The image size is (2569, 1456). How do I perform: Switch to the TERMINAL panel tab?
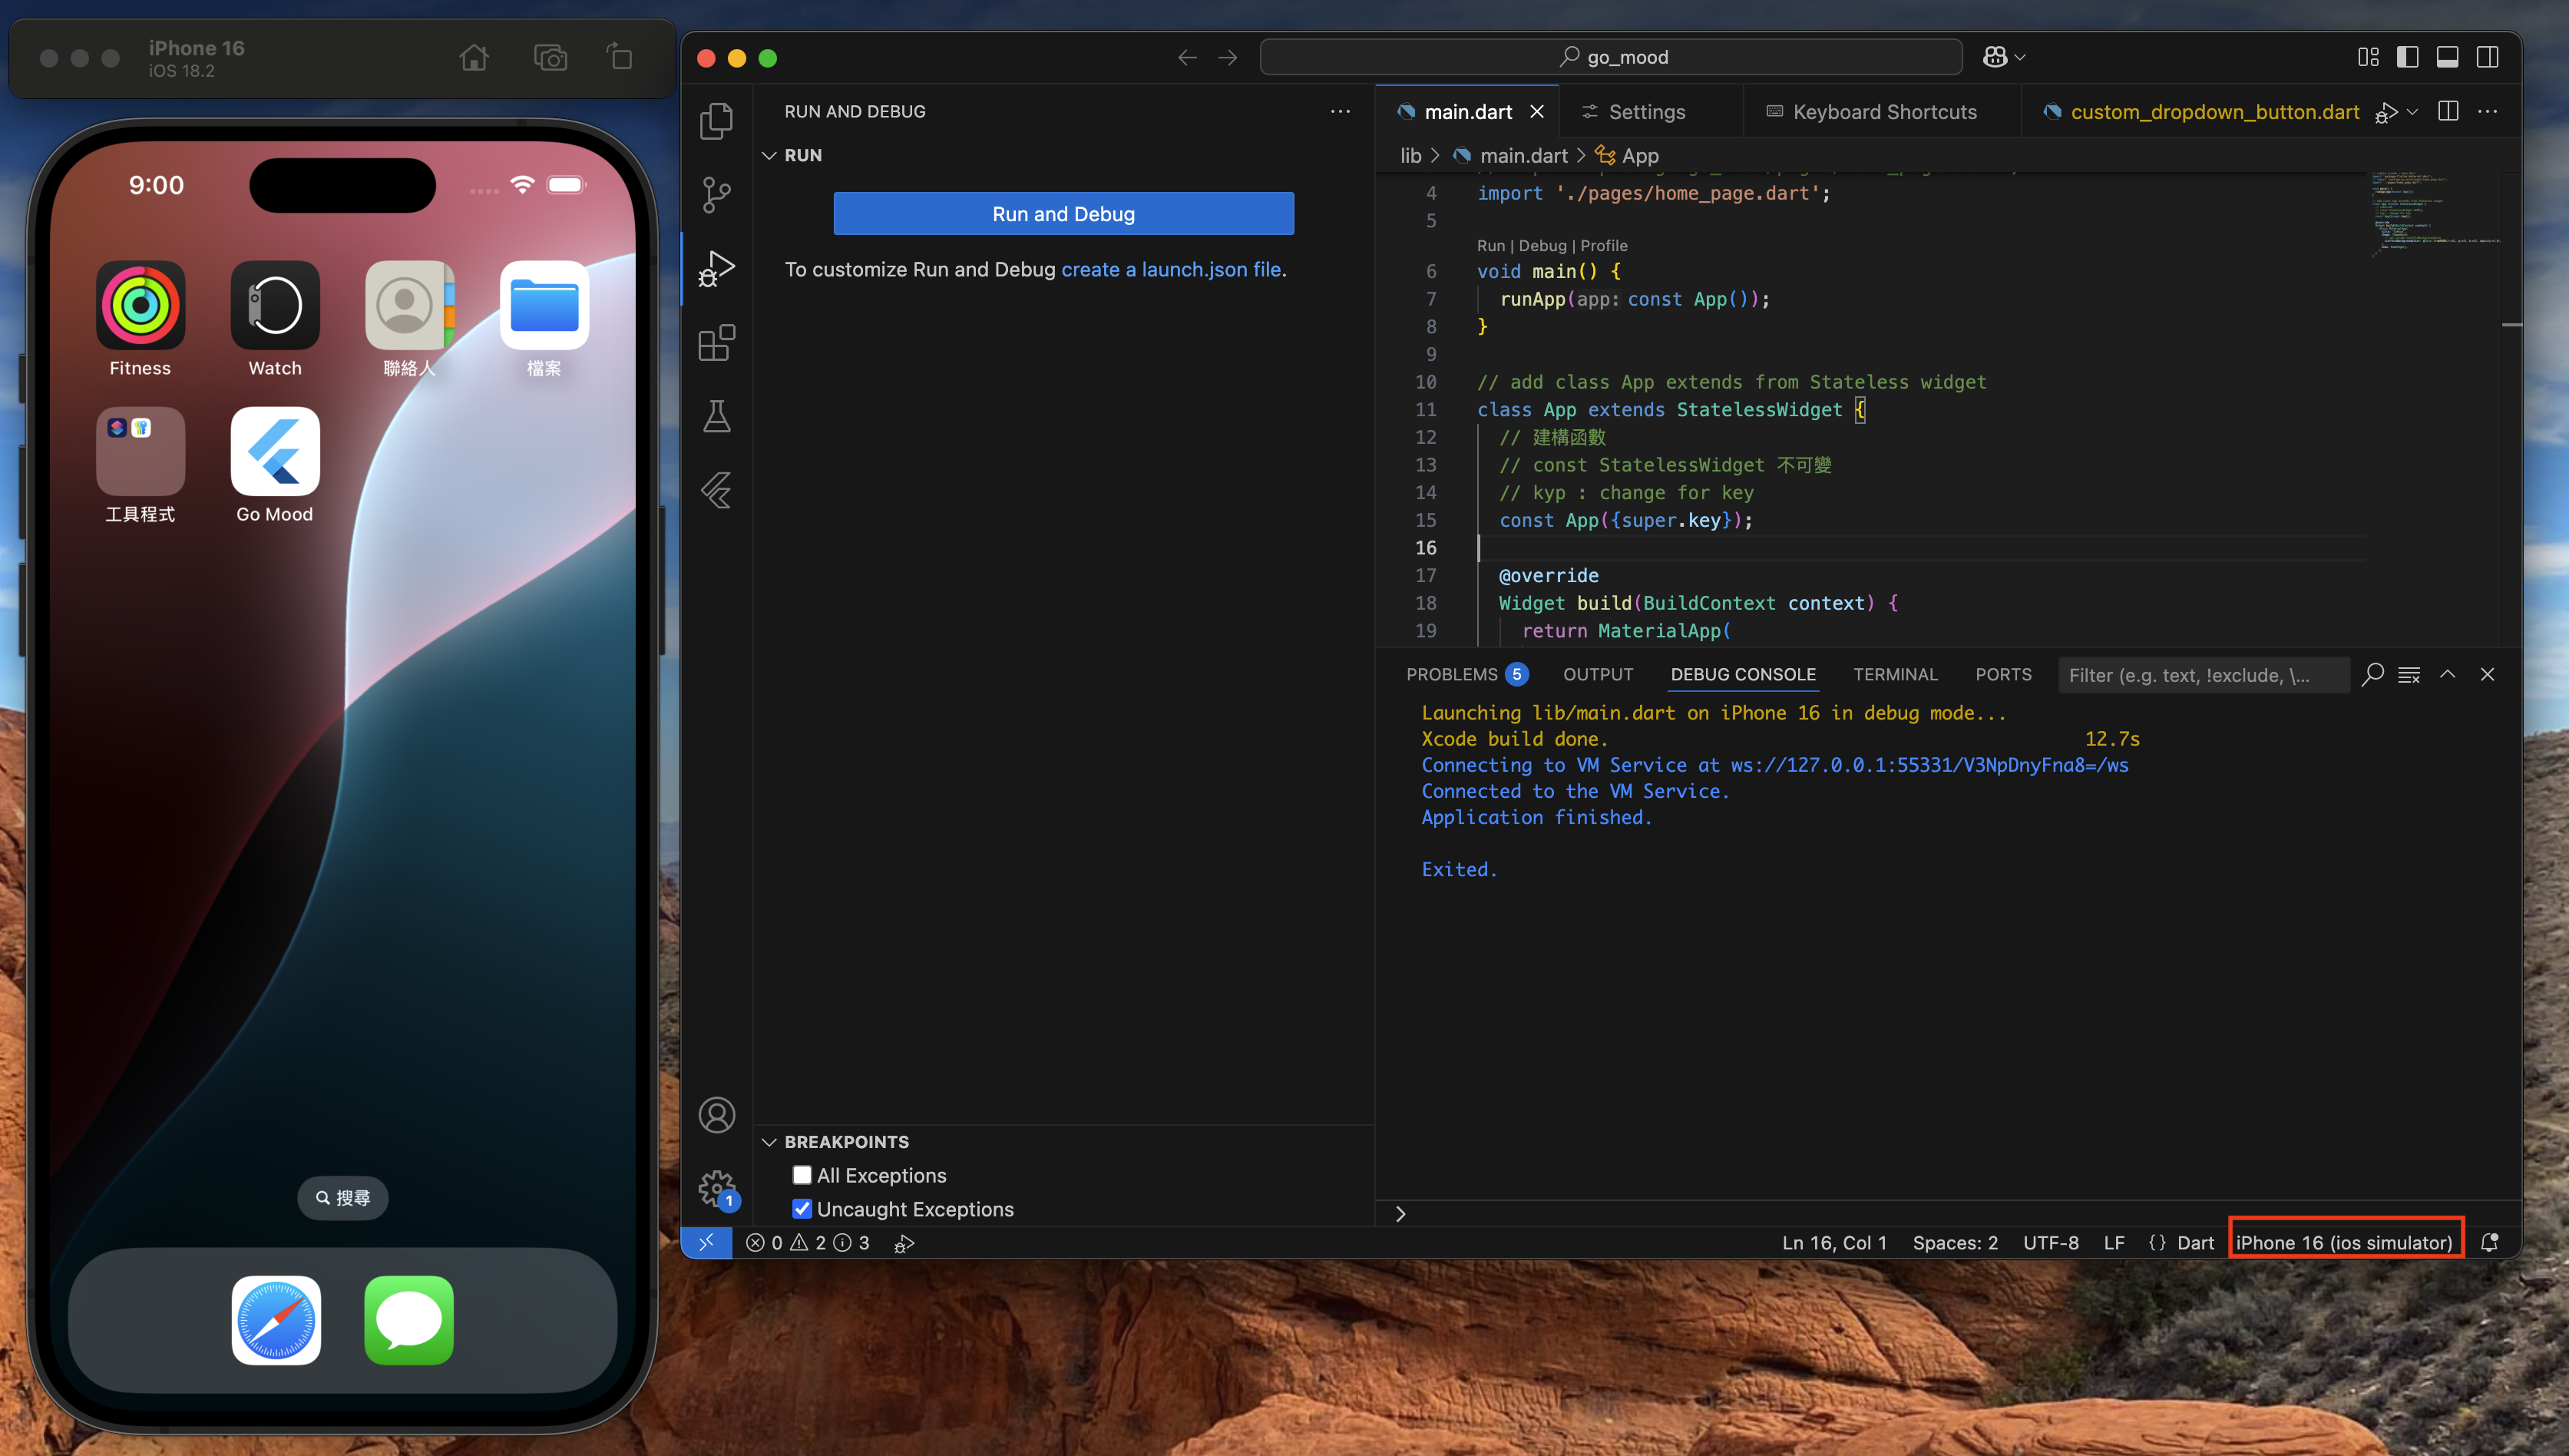1894,674
